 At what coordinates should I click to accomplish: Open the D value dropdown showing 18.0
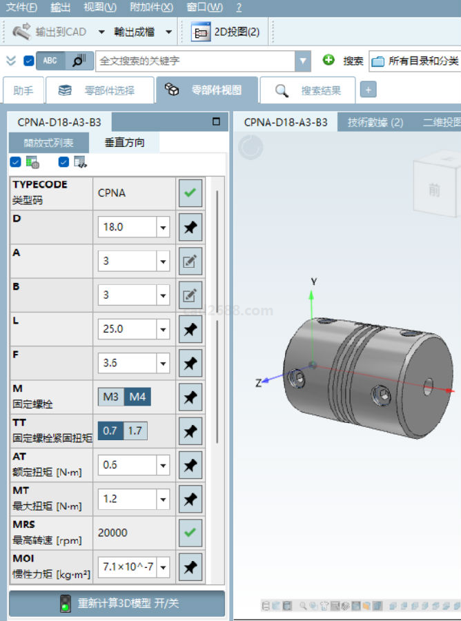[164, 227]
